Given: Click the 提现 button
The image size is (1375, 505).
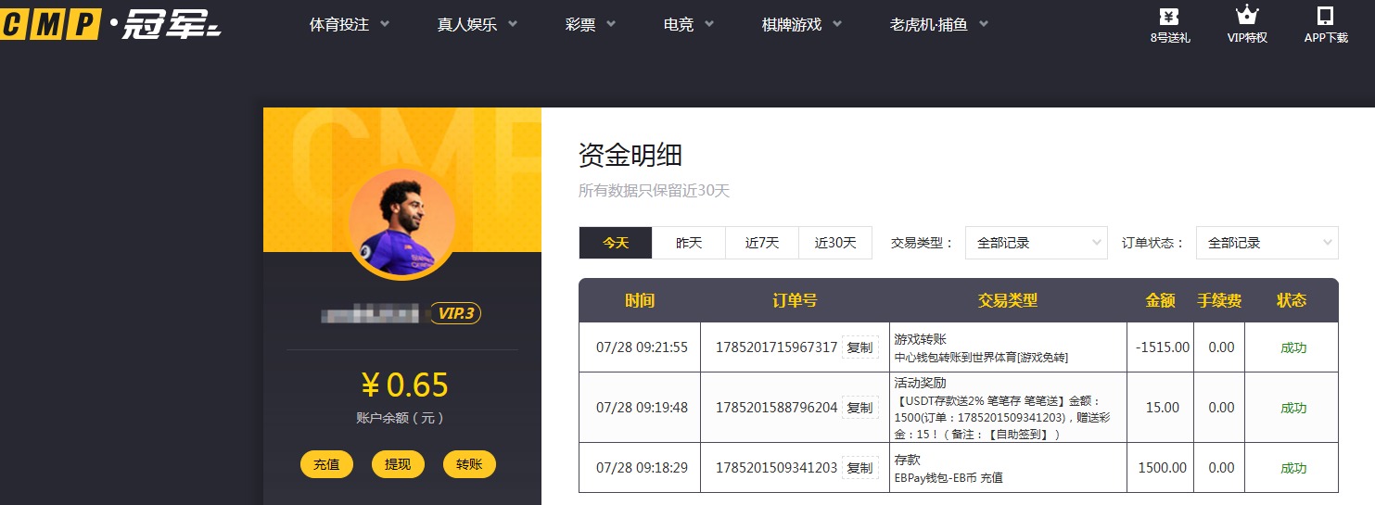Looking at the screenshot, I should click(398, 464).
